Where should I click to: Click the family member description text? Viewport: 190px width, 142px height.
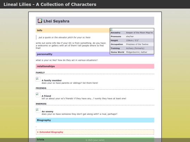70,83
